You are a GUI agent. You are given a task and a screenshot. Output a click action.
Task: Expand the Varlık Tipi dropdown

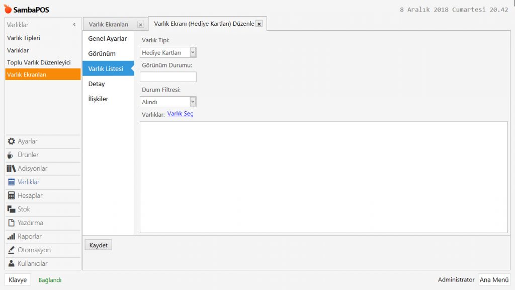click(193, 52)
